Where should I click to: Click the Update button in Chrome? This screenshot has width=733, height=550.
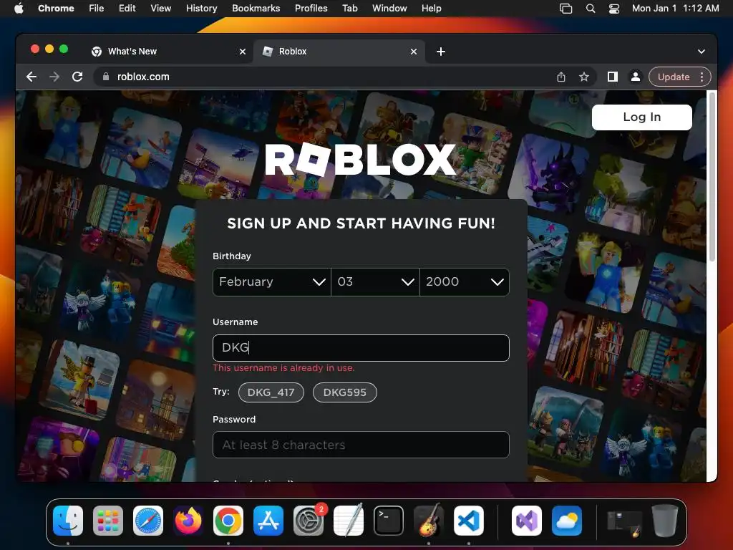pyautogui.click(x=674, y=77)
